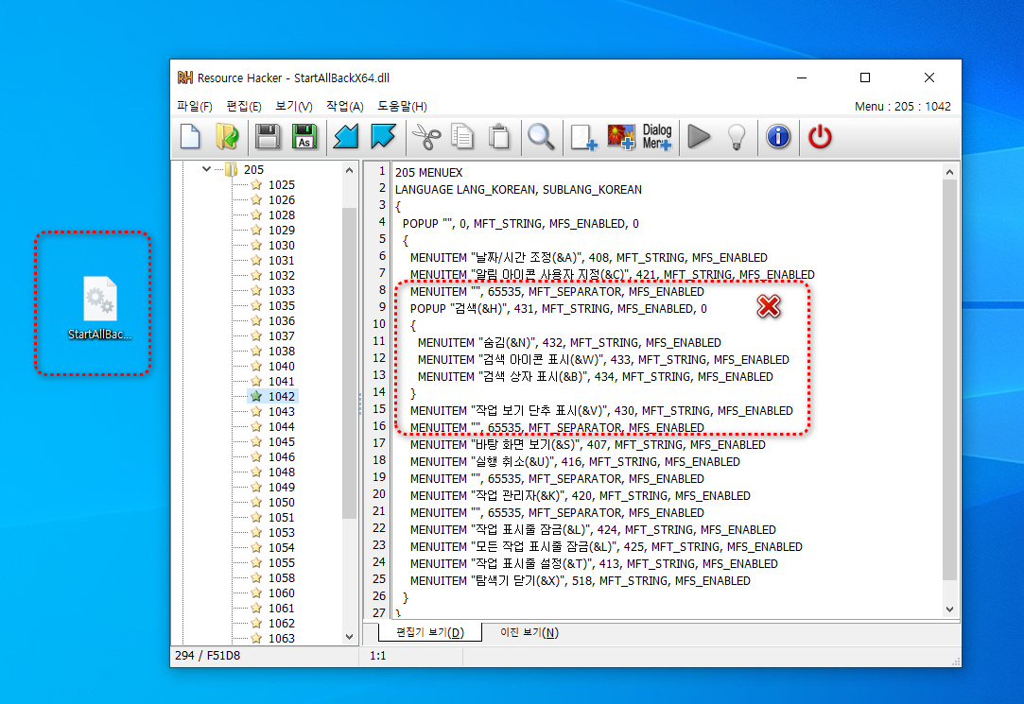This screenshot has width=1024, height=704.
Task: Select tree item 1036
Action: [282, 321]
